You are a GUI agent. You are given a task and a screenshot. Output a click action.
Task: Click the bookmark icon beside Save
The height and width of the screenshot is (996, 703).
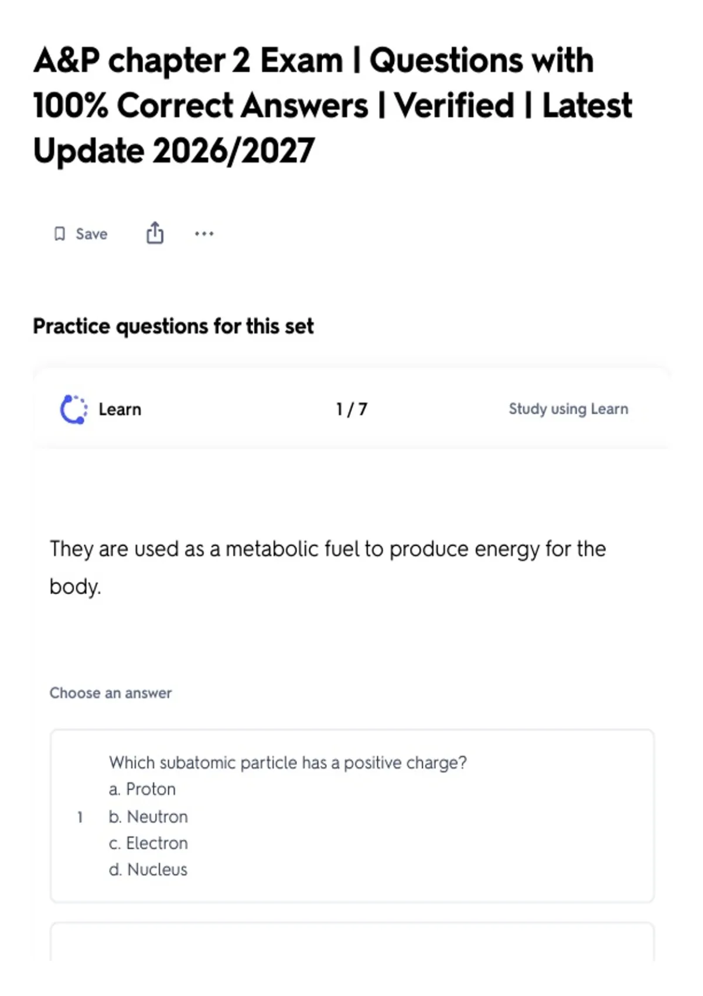pos(59,234)
